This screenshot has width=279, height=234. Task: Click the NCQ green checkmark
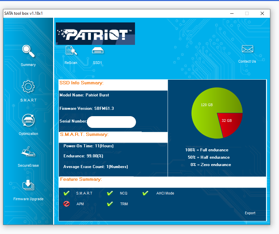click(x=110, y=193)
